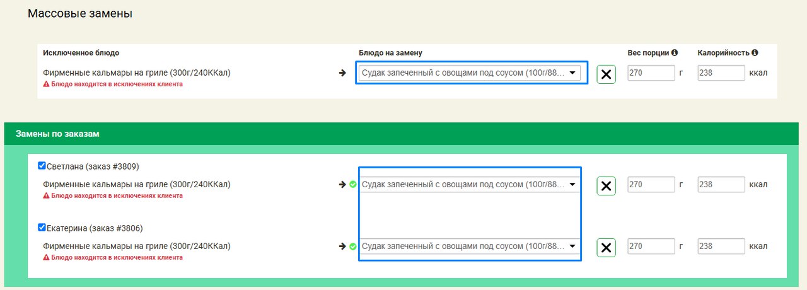Image resolution: width=807 pixels, height=290 pixels.
Task: Remove the replacement for Светлана's order with X
Action: 606,185
